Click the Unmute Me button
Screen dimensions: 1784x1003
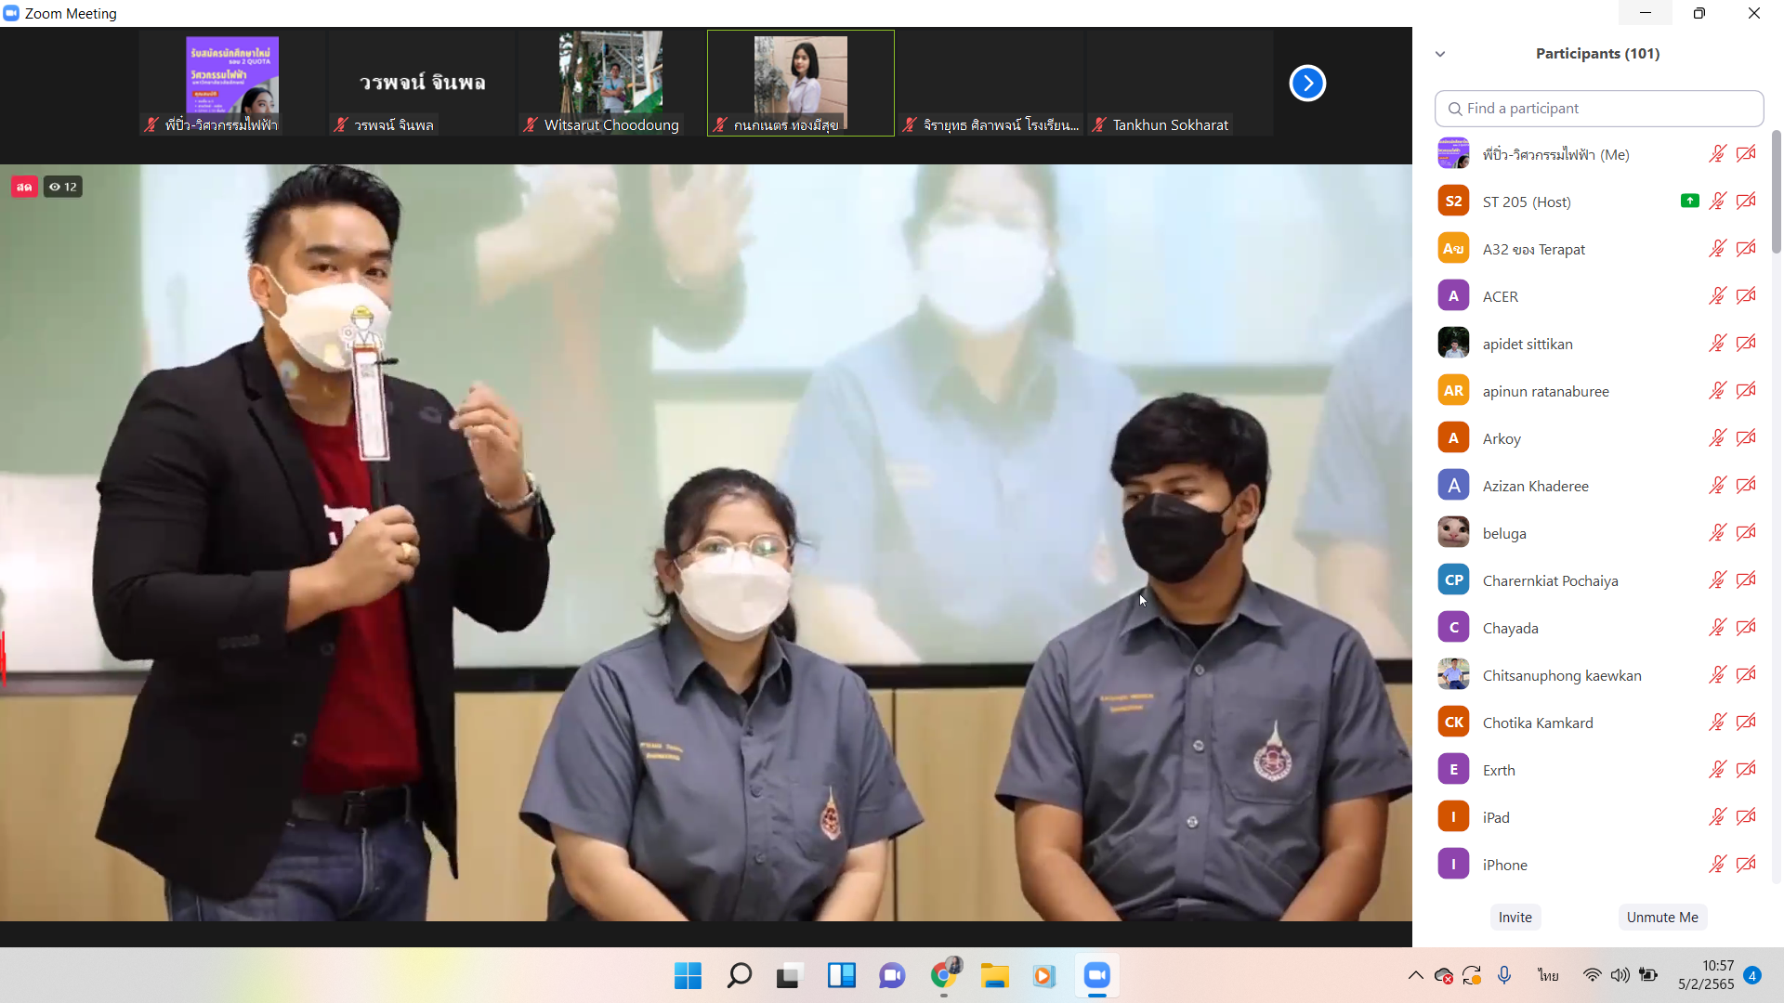[x=1661, y=917]
